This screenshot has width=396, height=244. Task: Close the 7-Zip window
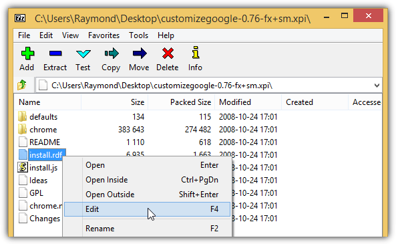(x=368, y=15)
